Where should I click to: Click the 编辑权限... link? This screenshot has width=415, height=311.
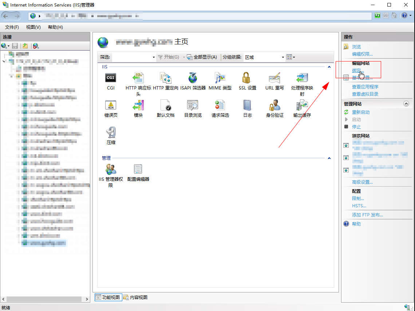coord(362,54)
